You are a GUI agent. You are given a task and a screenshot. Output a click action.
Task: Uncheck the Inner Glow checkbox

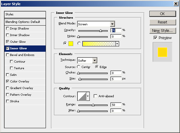point(7,48)
